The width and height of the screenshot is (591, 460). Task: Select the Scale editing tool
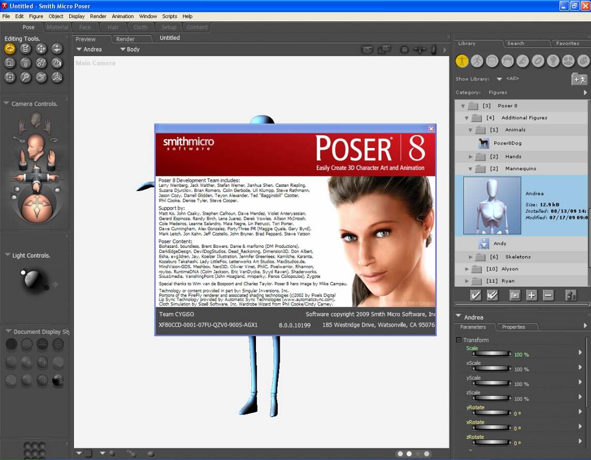10,63
